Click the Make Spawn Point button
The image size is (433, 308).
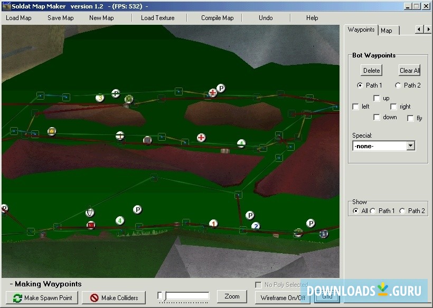tap(42, 298)
